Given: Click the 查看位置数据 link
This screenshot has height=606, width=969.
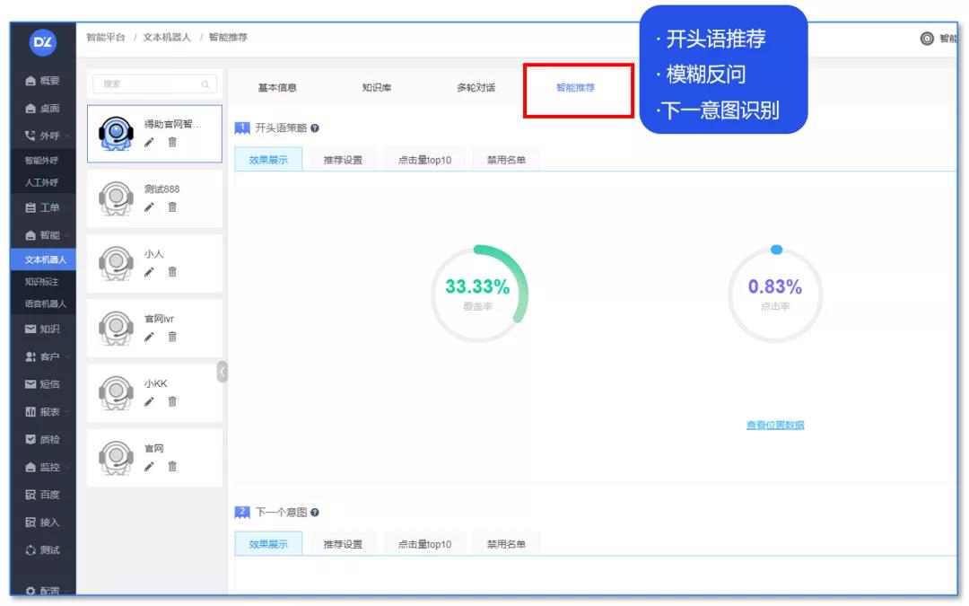Looking at the screenshot, I should [x=775, y=426].
